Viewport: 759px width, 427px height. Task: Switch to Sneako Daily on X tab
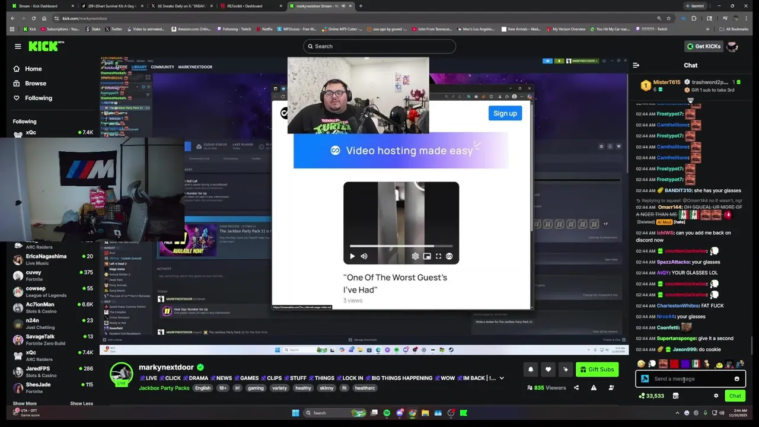pyautogui.click(x=181, y=6)
